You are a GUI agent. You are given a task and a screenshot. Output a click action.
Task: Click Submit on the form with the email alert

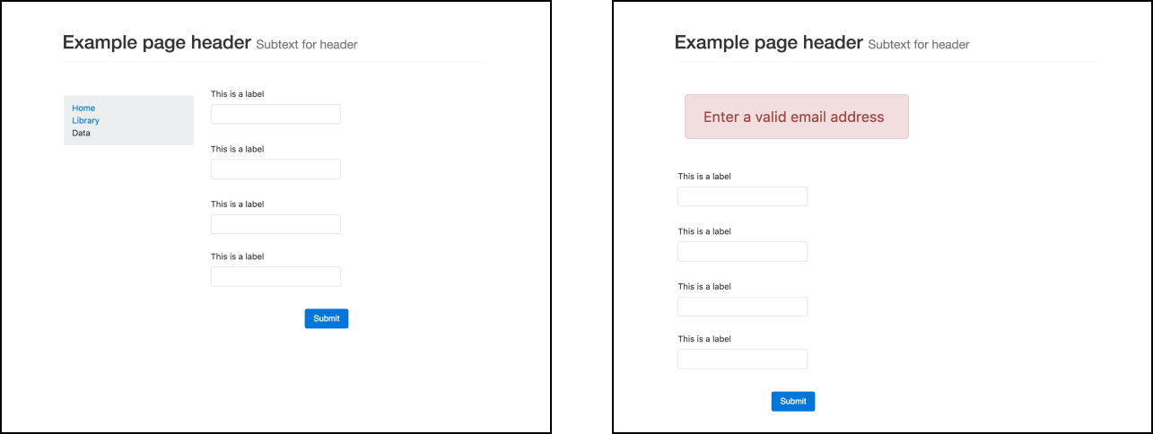click(793, 401)
